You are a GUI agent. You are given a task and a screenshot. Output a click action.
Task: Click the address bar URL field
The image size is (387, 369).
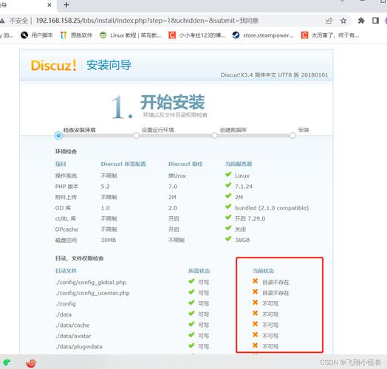(147, 21)
